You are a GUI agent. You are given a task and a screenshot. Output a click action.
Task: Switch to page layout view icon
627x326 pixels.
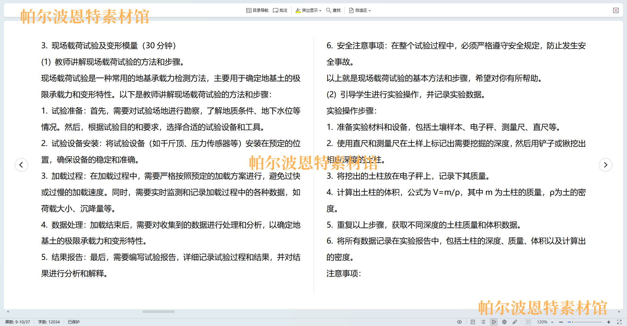pos(473,322)
